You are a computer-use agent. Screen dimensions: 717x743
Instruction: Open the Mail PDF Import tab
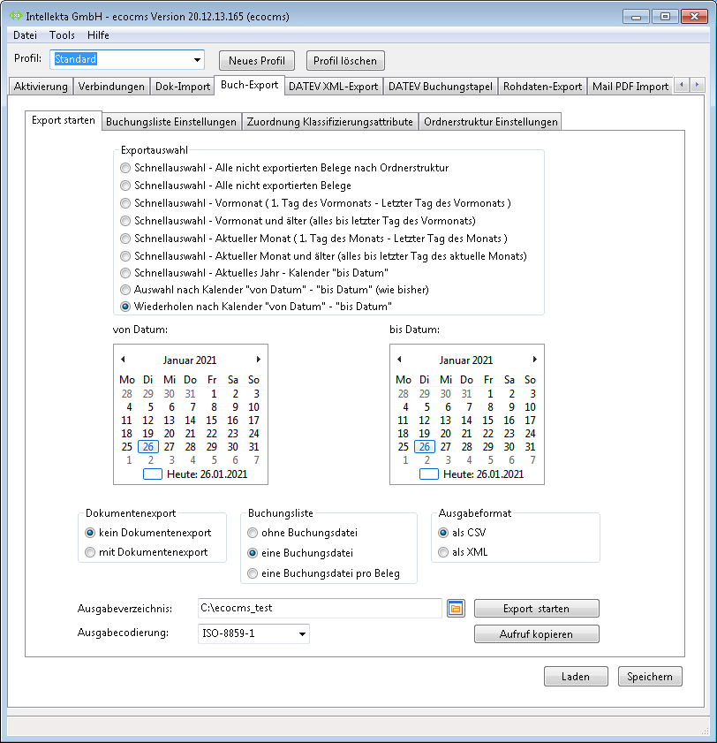tap(630, 87)
